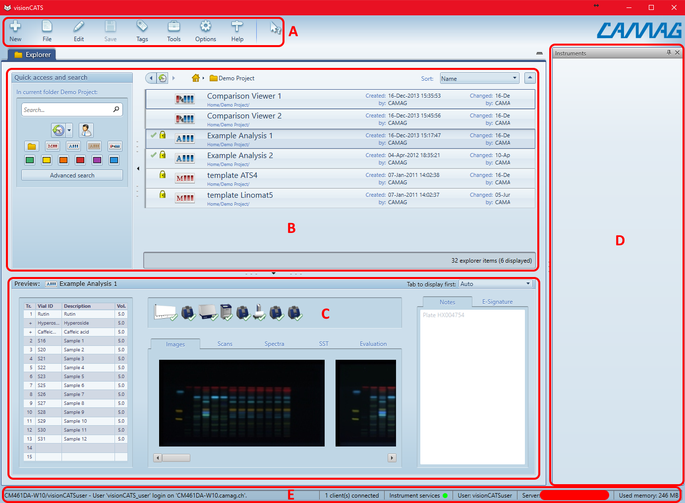Toggle the folder filter button

32,146
